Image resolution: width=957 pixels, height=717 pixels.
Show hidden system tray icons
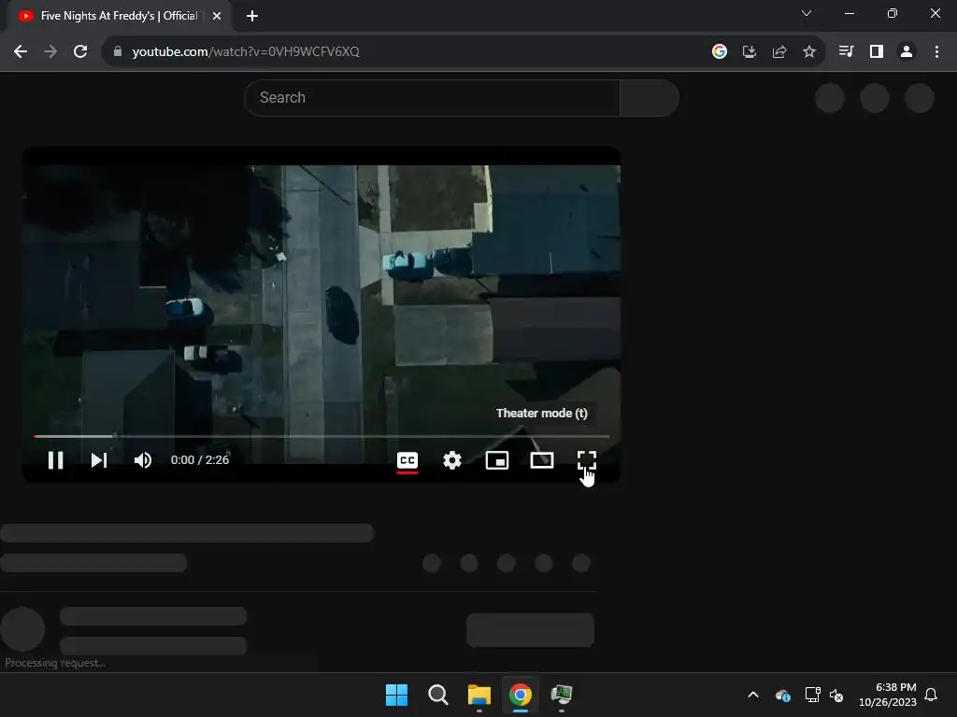(x=753, y=695)
